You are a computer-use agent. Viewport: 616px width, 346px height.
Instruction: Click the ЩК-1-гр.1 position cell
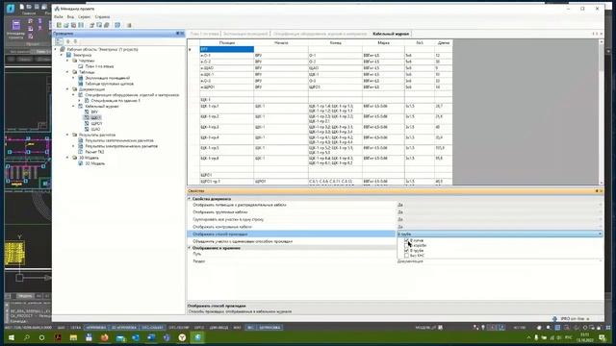point(227,109)
